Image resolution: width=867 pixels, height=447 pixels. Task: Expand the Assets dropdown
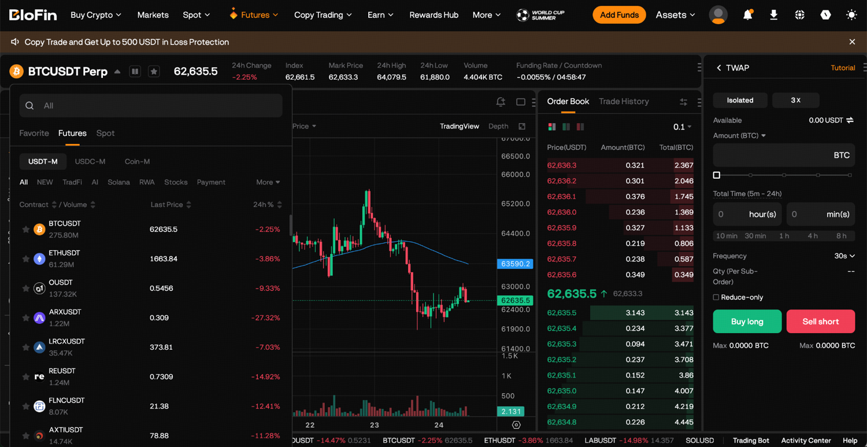click(675, 15)
